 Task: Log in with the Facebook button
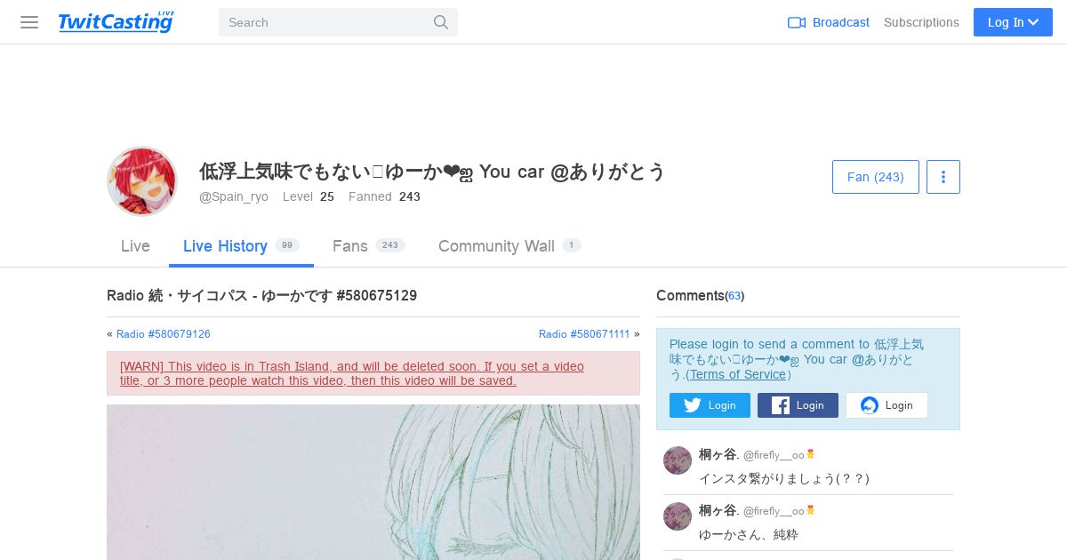tap(798, 405)
